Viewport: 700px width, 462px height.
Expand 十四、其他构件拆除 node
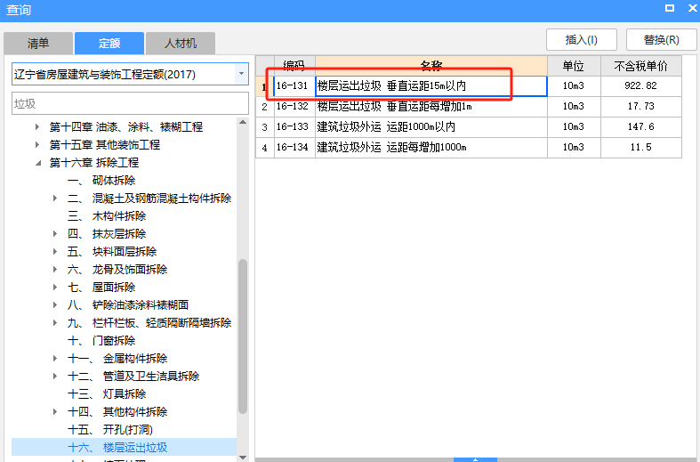(x=55, y=411)
